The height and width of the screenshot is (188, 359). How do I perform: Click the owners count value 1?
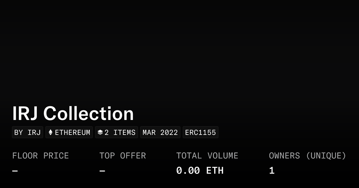(x=272, y=171)
